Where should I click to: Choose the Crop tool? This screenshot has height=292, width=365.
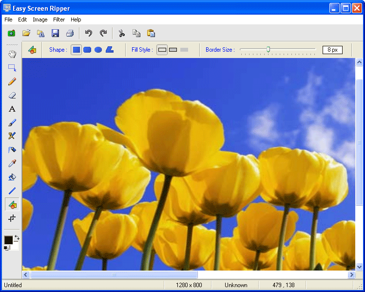tap(12, 218)
